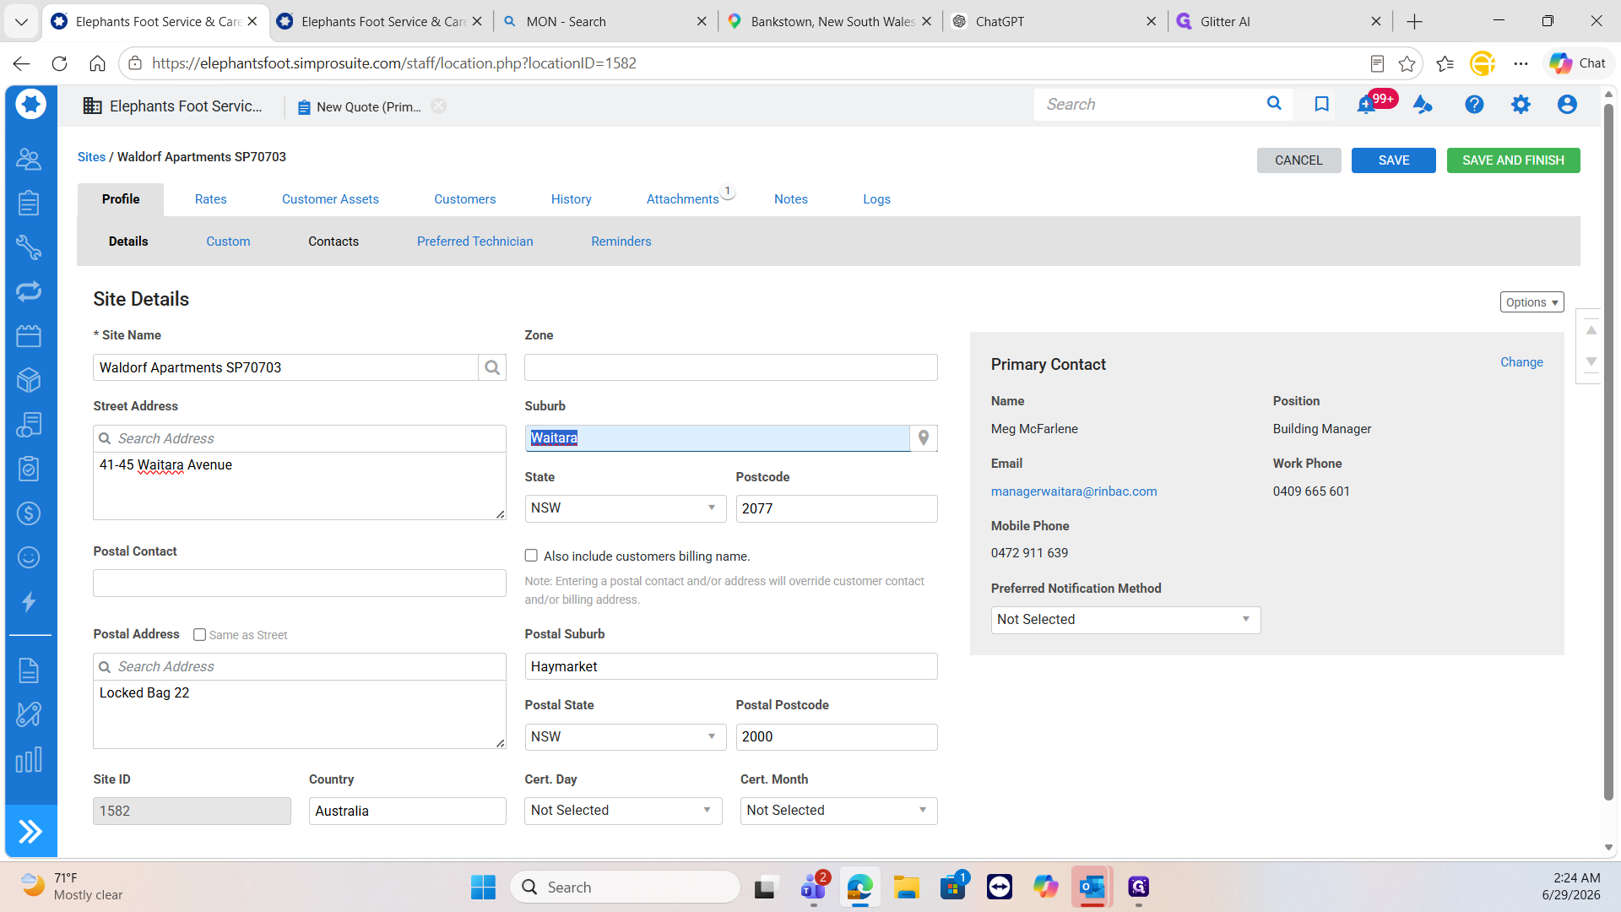Open Outlook from the taskbar
Viewport: 1621px width, 912px height.
click(x=1092, y=888)
